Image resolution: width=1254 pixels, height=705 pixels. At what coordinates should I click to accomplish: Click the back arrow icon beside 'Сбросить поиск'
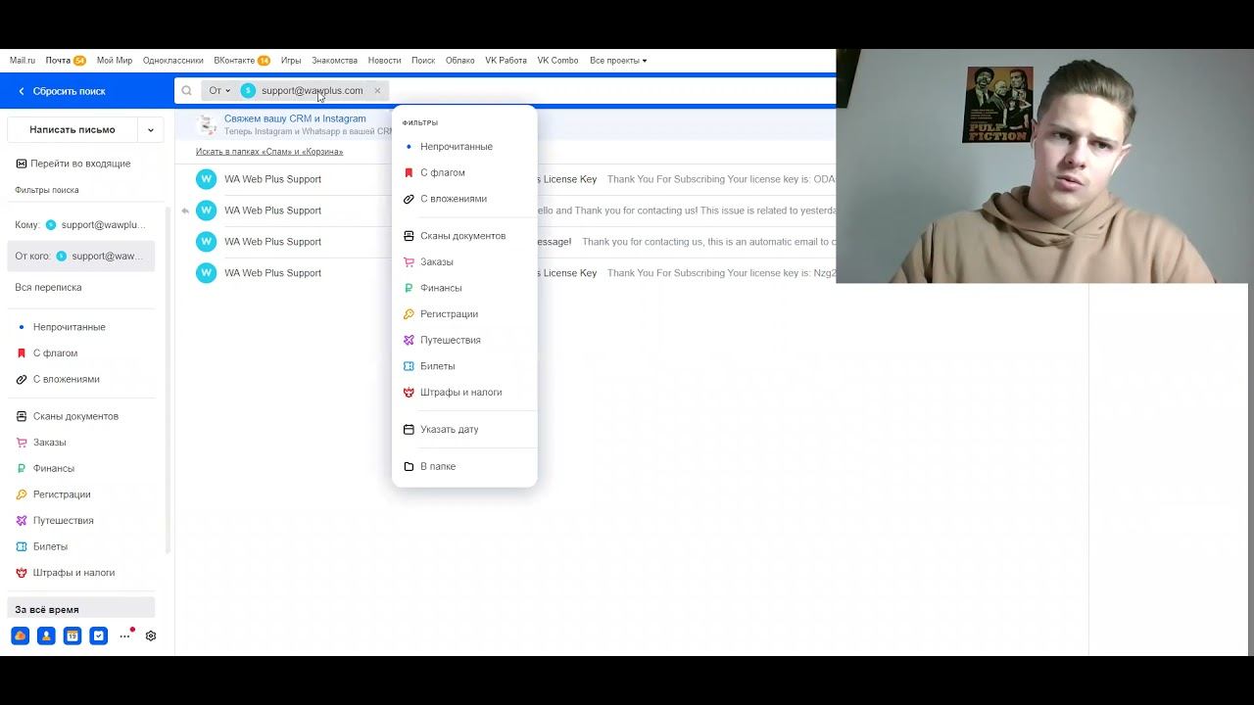pyautogui.click(x=22, y=91)
